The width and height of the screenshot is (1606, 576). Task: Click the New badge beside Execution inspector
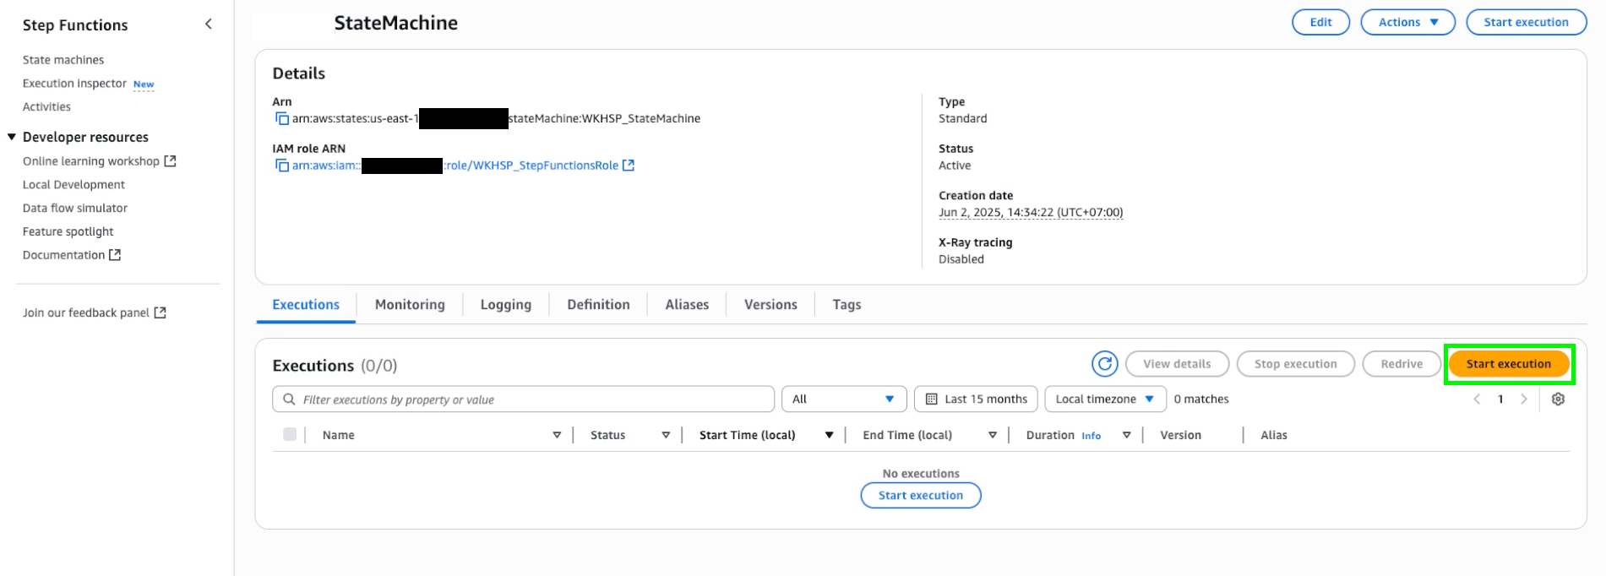tap(144, 84)
